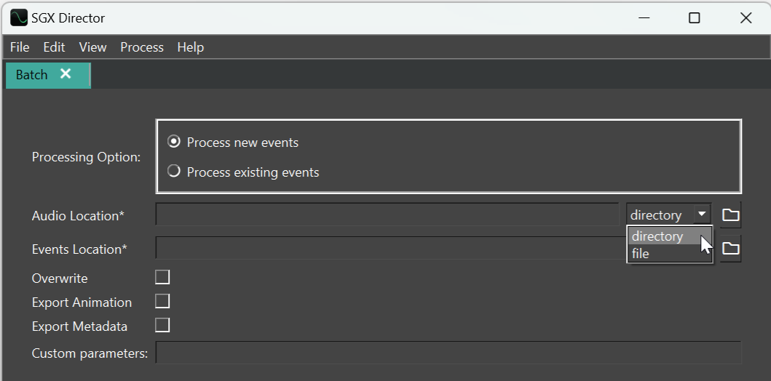
Task: Click the folder icon for Audio Location
Action: coord(730,215)
